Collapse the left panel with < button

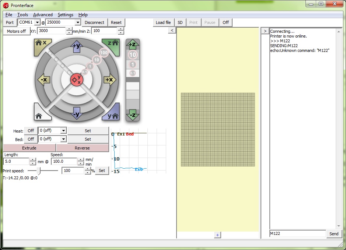point(172,30)
